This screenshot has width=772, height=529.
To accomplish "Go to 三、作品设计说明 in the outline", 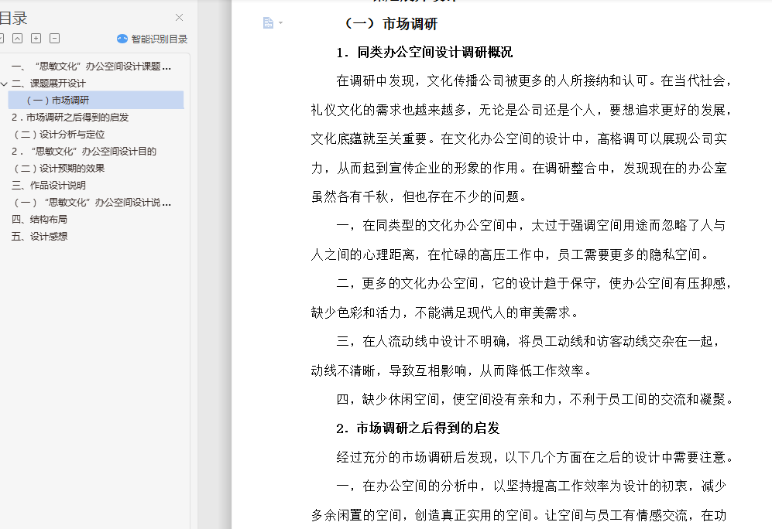I will (48, 185).
